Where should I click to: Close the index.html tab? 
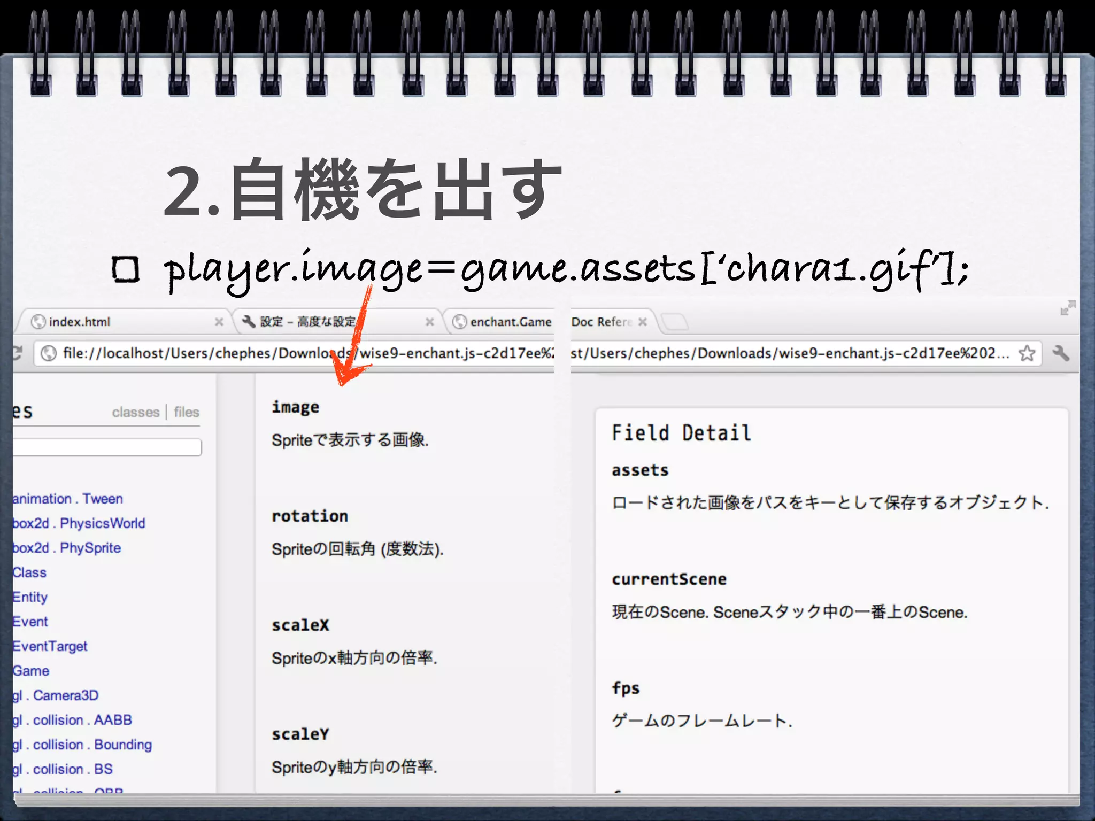pos(219,322)
